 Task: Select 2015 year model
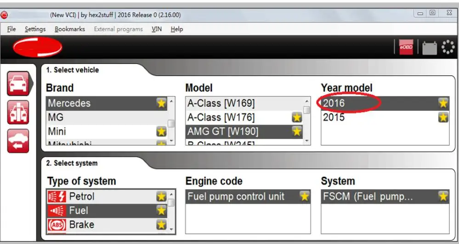(x=385, y=118)
